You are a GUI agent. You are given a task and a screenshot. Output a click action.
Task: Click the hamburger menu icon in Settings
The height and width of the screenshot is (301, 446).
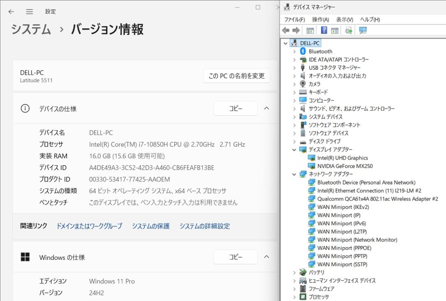(30, 12)
